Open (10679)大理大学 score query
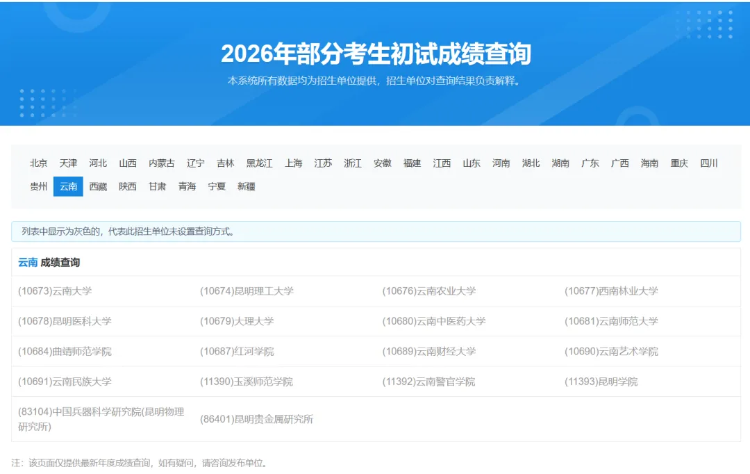750x474 pixels. pos(237,321)
